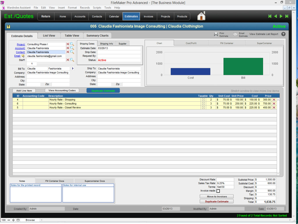Screen dimensions: 298x224
Task: Click the Return navigation button
Action: 46,16
